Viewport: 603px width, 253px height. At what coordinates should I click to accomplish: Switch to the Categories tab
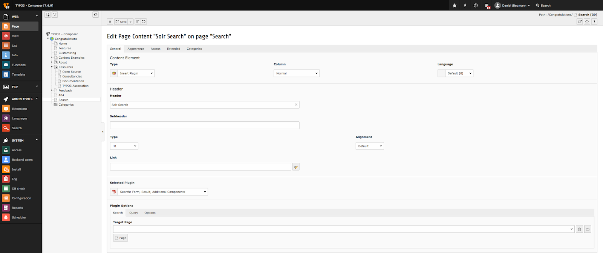coord(194,49)
